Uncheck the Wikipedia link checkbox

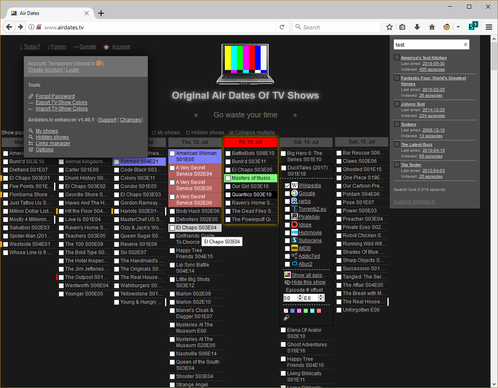(287, 186)
